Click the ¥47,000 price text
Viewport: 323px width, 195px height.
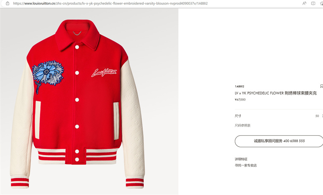[240, 99]
